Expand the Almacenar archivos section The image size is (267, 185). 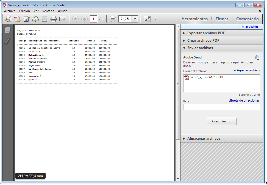221,139
